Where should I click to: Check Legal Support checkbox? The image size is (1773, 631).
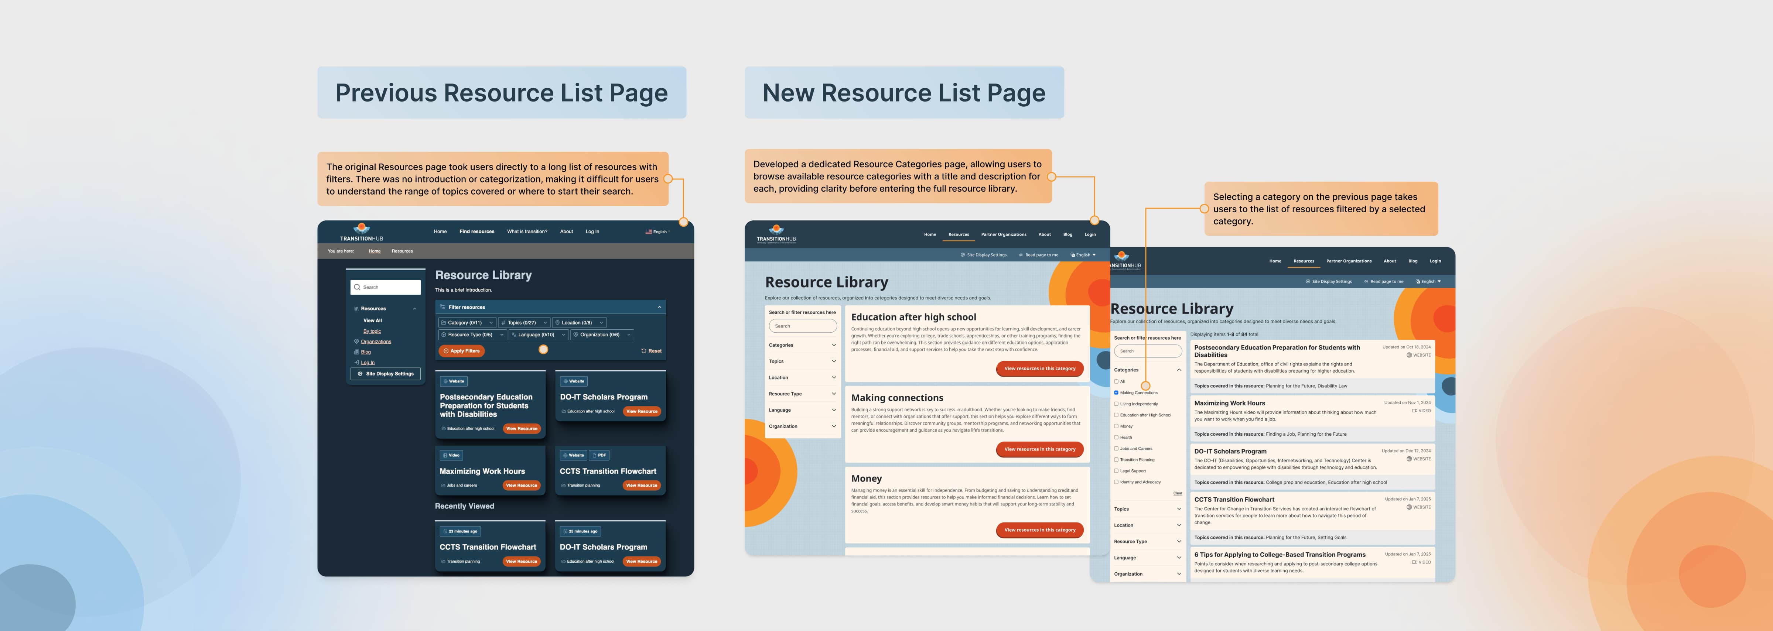tap(1116, 471)
